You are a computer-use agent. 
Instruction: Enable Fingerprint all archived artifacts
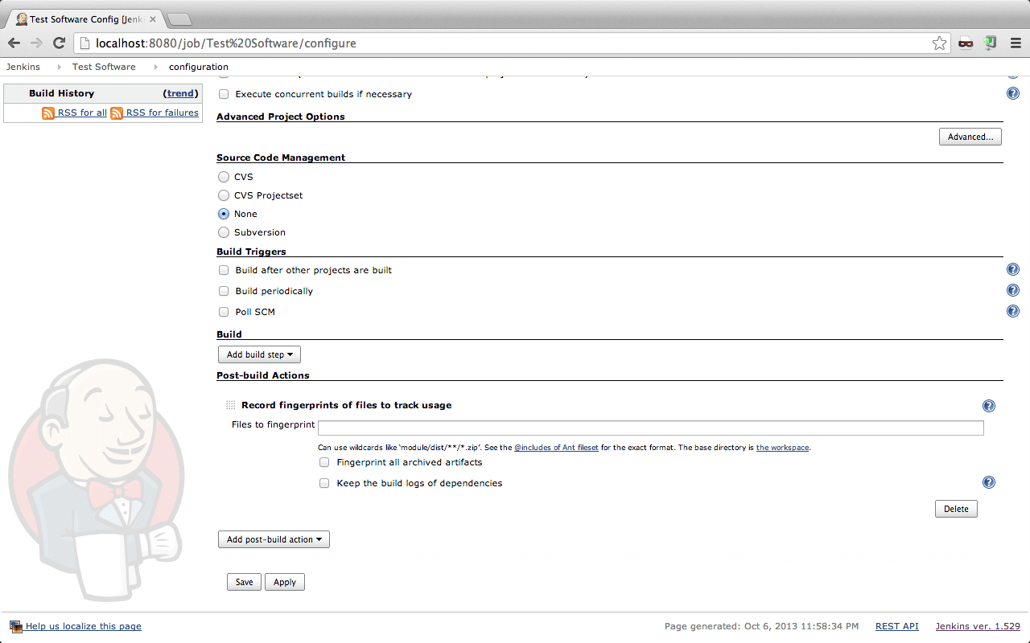click(x=324, y=462)
